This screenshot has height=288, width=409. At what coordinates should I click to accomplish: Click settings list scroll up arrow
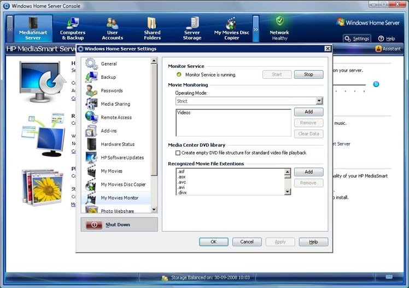(x=154, y=61)
